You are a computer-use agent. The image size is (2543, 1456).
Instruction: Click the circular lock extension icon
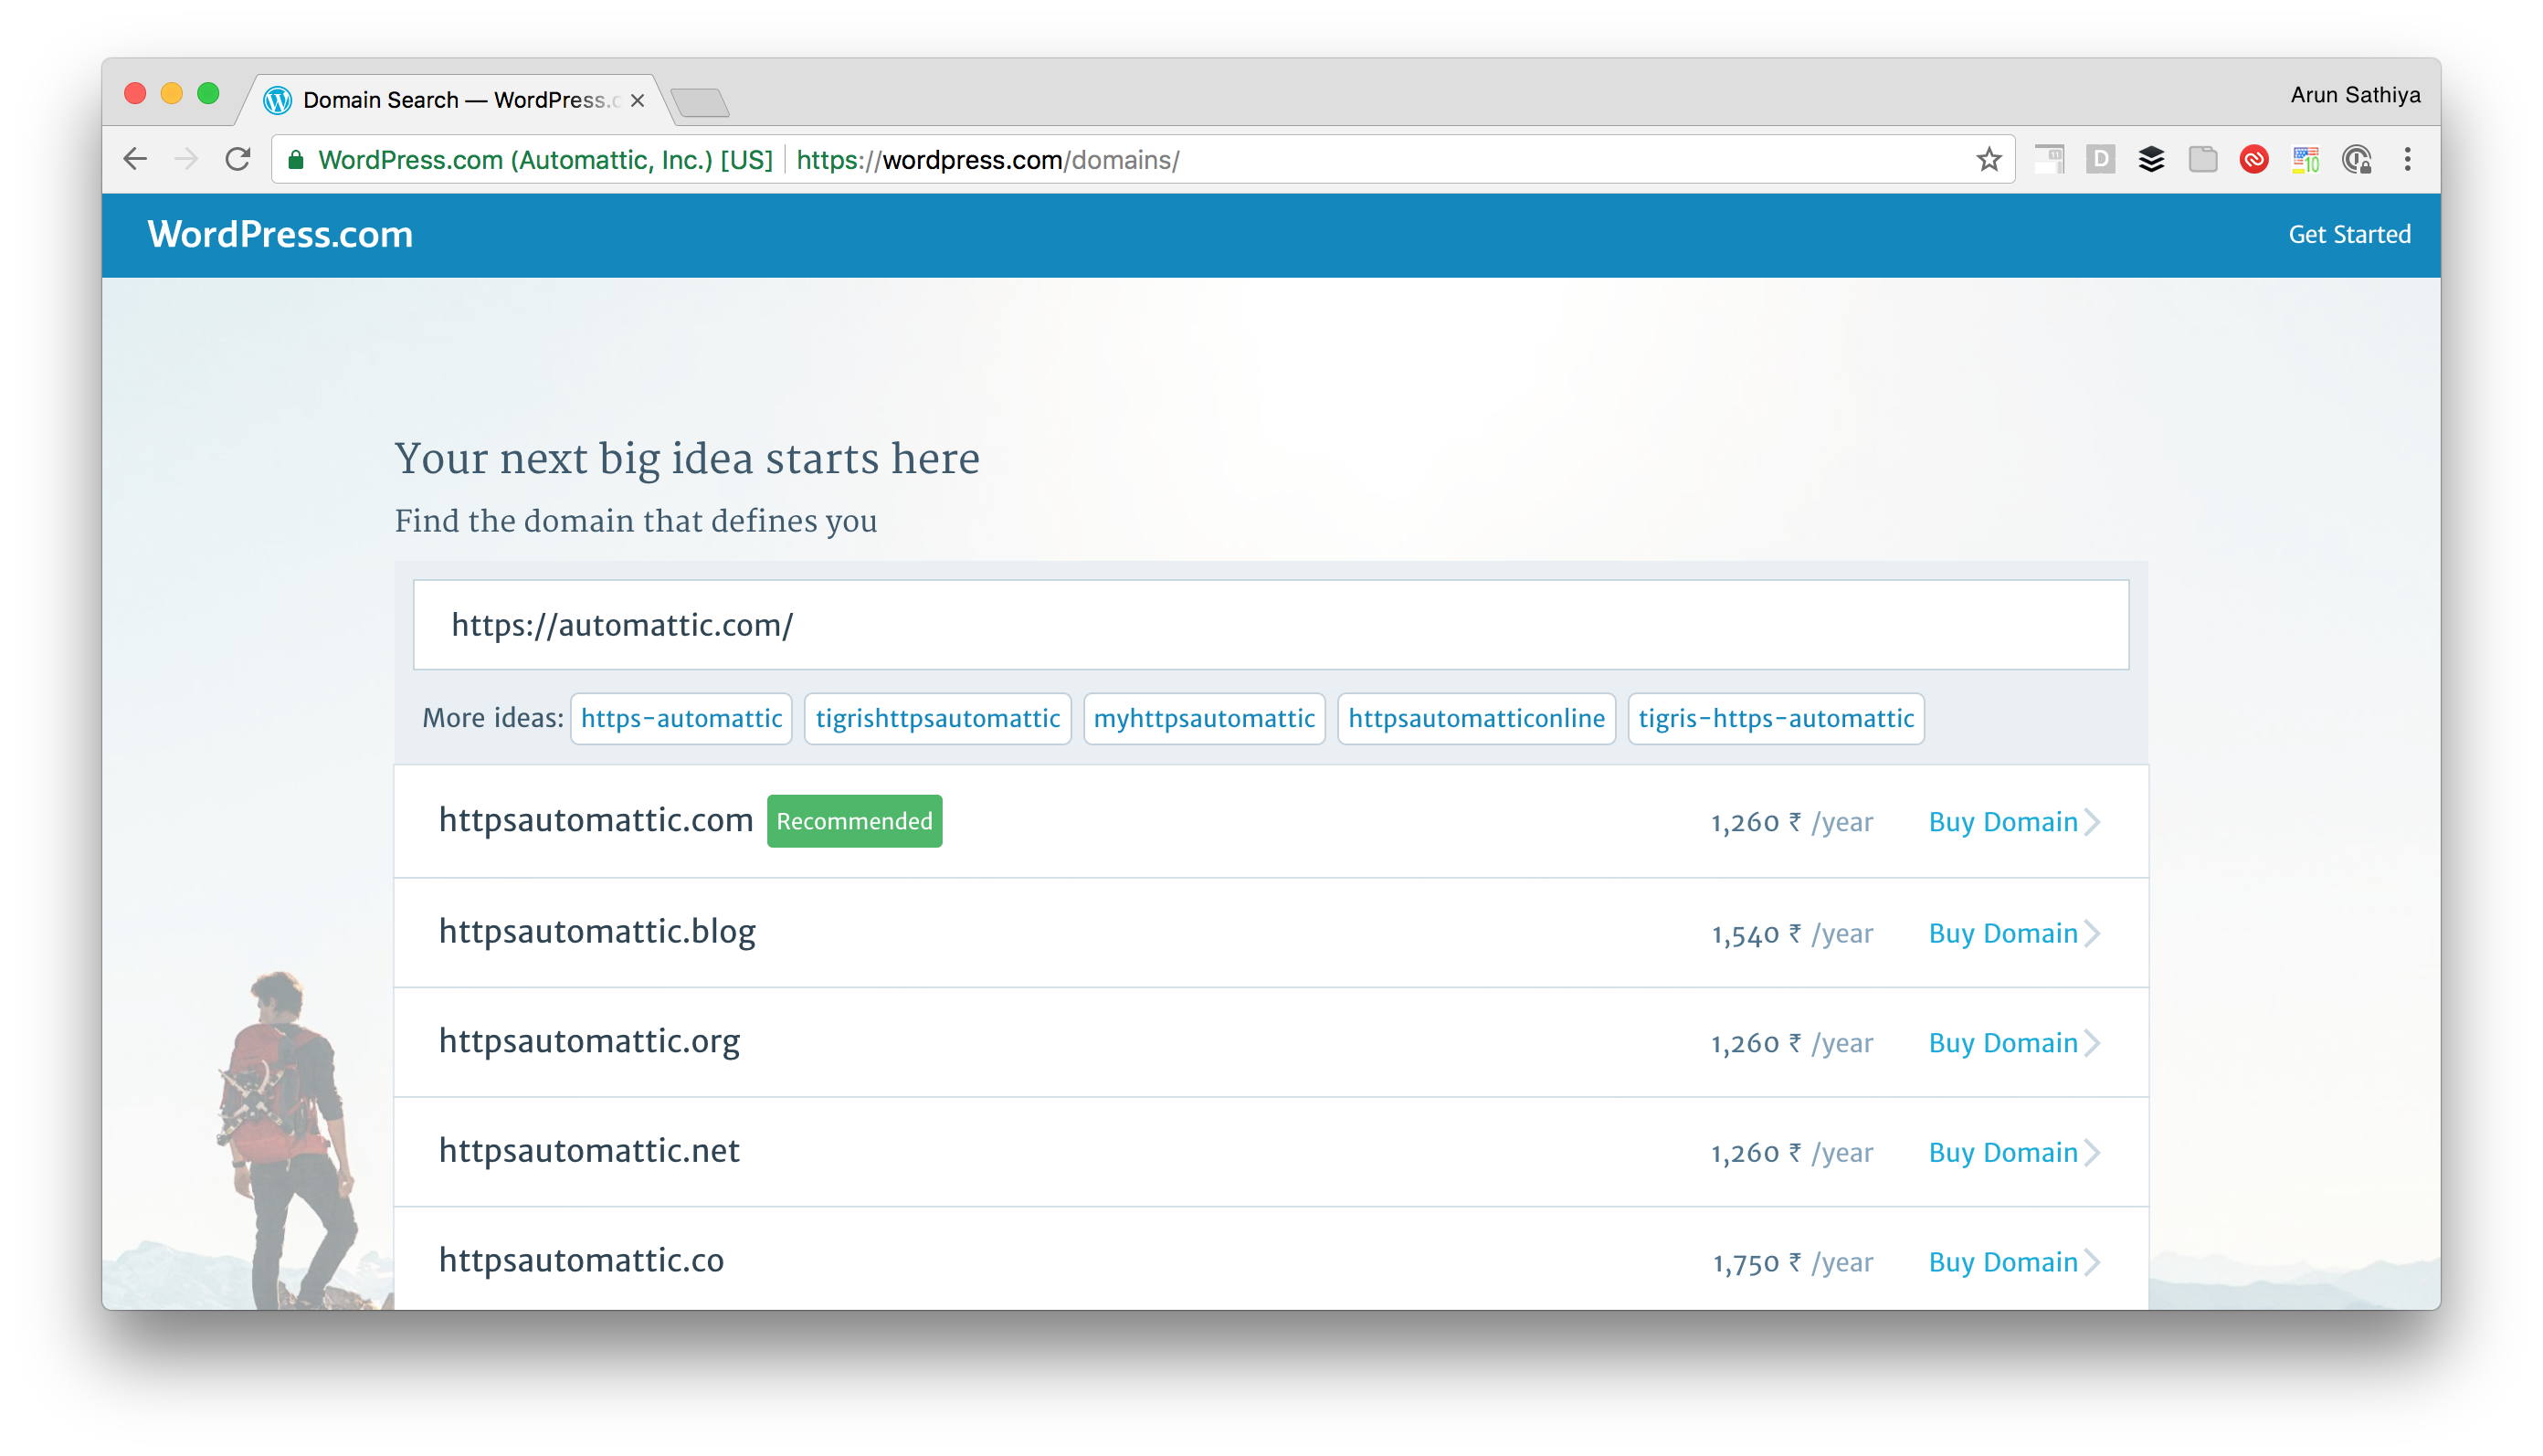[x=2357, y=160]
